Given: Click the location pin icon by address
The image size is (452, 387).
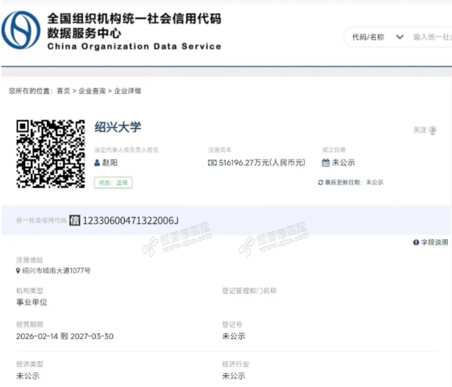Looking at the screenshot, I should click(18, 271).
